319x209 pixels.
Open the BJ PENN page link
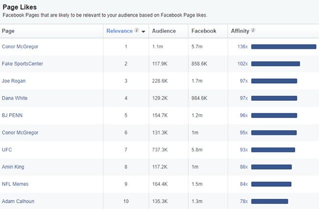pyautogui.click(x=12, y=116)
